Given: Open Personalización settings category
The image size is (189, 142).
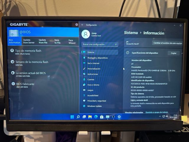Looking at the screenshot, I should point(94,69).
